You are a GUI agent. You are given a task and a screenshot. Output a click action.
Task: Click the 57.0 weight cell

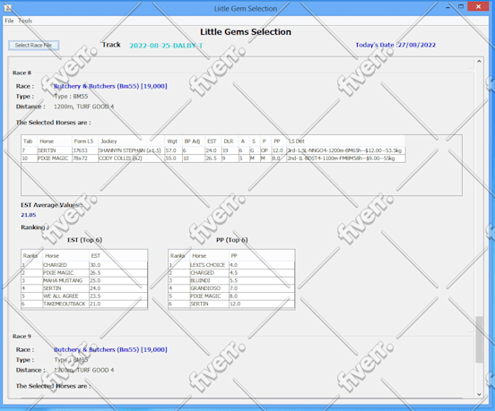click(173, 150)
